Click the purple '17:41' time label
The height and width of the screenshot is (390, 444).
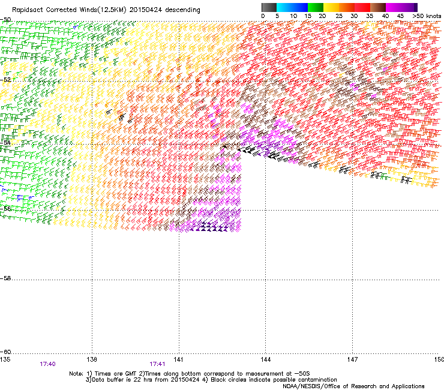(x=157, y=364)
